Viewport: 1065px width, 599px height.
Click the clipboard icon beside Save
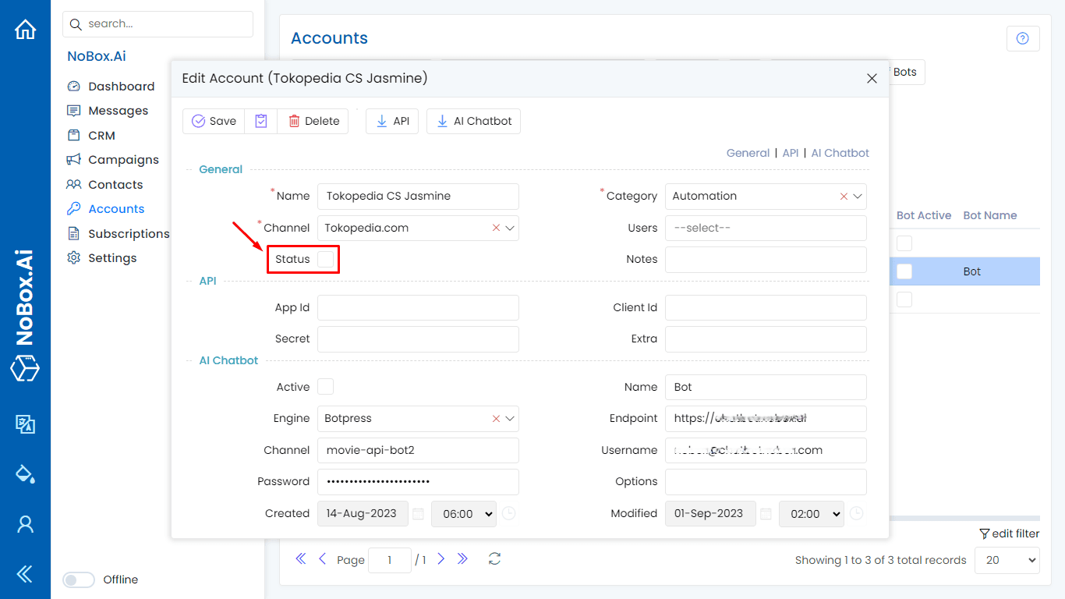[261, 121]
